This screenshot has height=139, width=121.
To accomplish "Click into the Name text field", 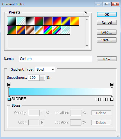I will point(55,59).
